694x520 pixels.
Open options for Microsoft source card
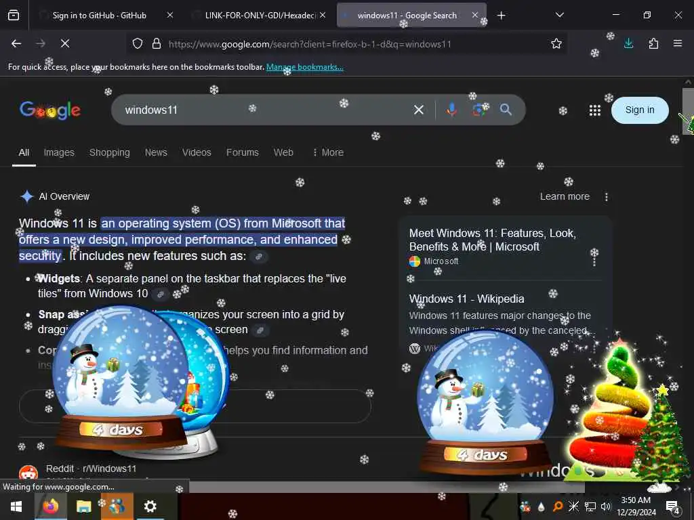coord(594,260)
